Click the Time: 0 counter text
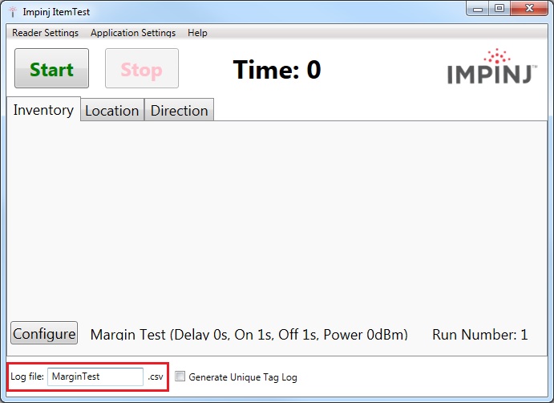Screen dimensions: 554x403 (x=277, y=69)
